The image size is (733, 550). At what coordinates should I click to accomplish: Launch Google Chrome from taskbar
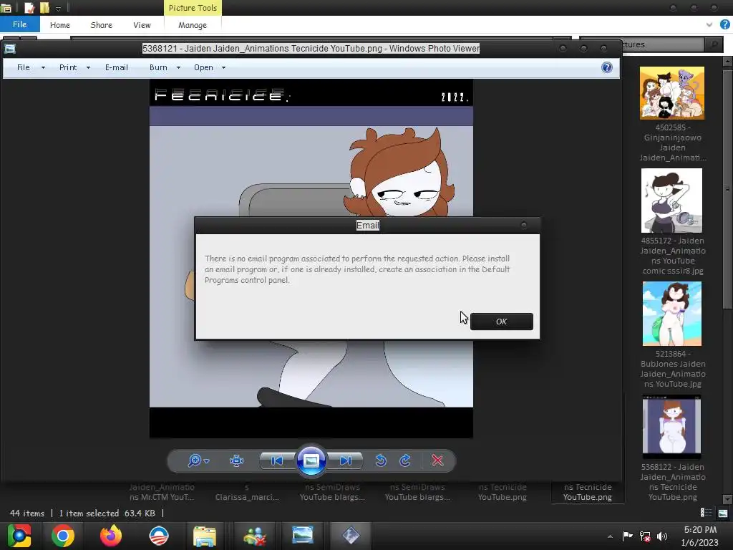pos(63,536)
